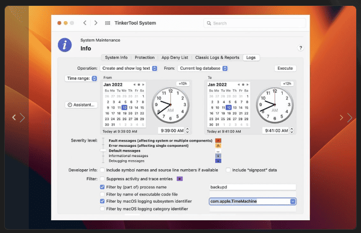The height and width of the screenshot is (233, 361).
Task: Click the executable code file text field
Action: 252,194
